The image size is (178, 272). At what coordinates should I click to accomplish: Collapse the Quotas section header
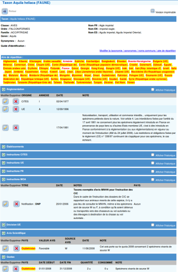tap(3, 257)
